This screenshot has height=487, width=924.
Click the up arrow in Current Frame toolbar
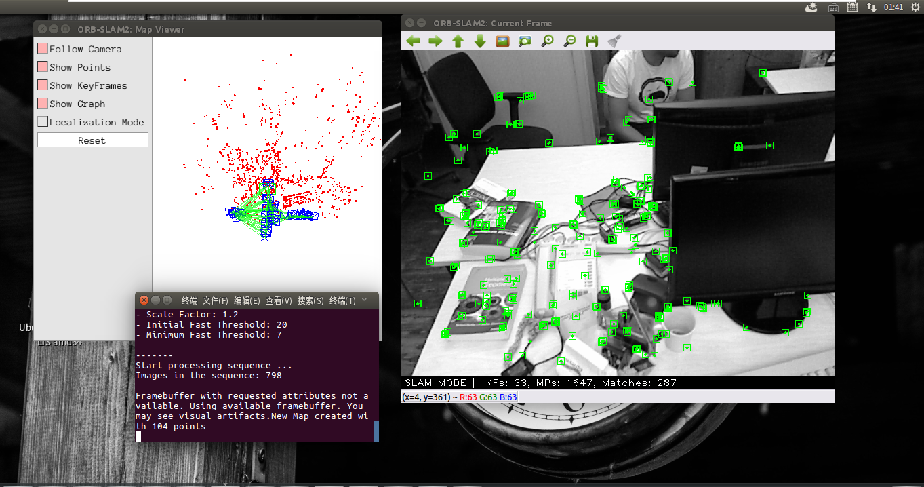coord(458,41)
